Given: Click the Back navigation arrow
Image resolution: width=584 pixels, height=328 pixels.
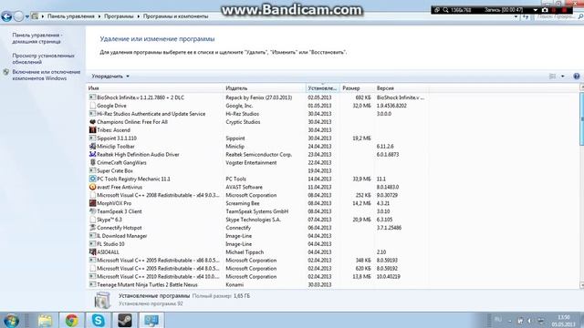Looking at the screenshot, I should (6, 16).
